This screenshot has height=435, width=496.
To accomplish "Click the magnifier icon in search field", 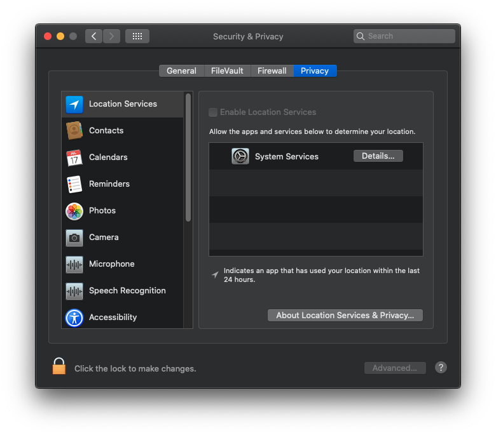I will (361, 36).
